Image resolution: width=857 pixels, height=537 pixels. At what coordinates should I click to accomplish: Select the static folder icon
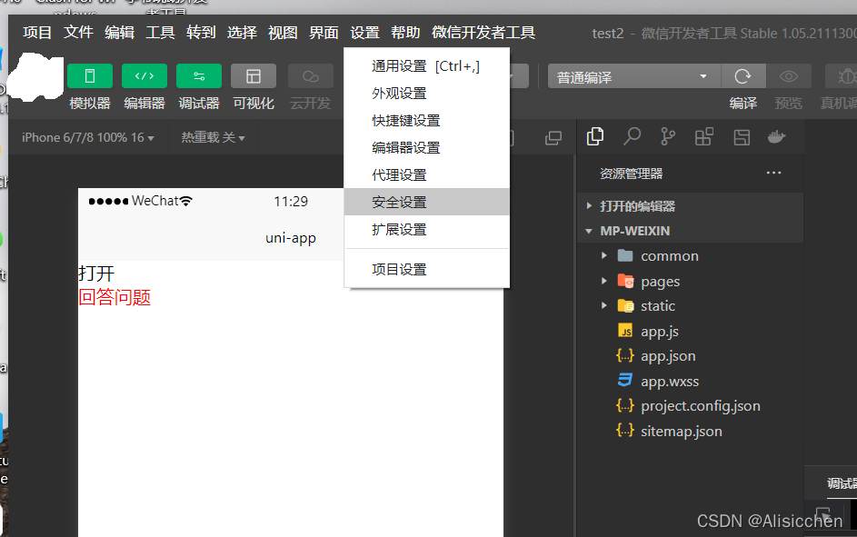click(x=625, y=305)
